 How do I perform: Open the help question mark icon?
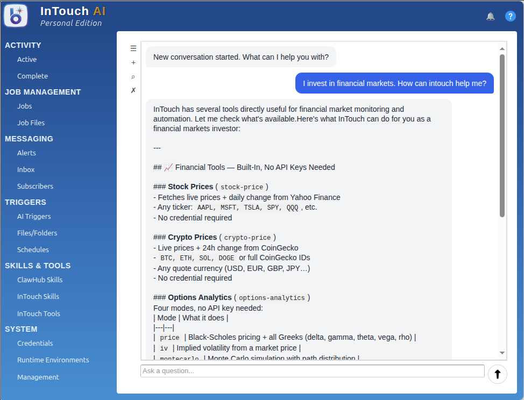[x=511, y=16]
